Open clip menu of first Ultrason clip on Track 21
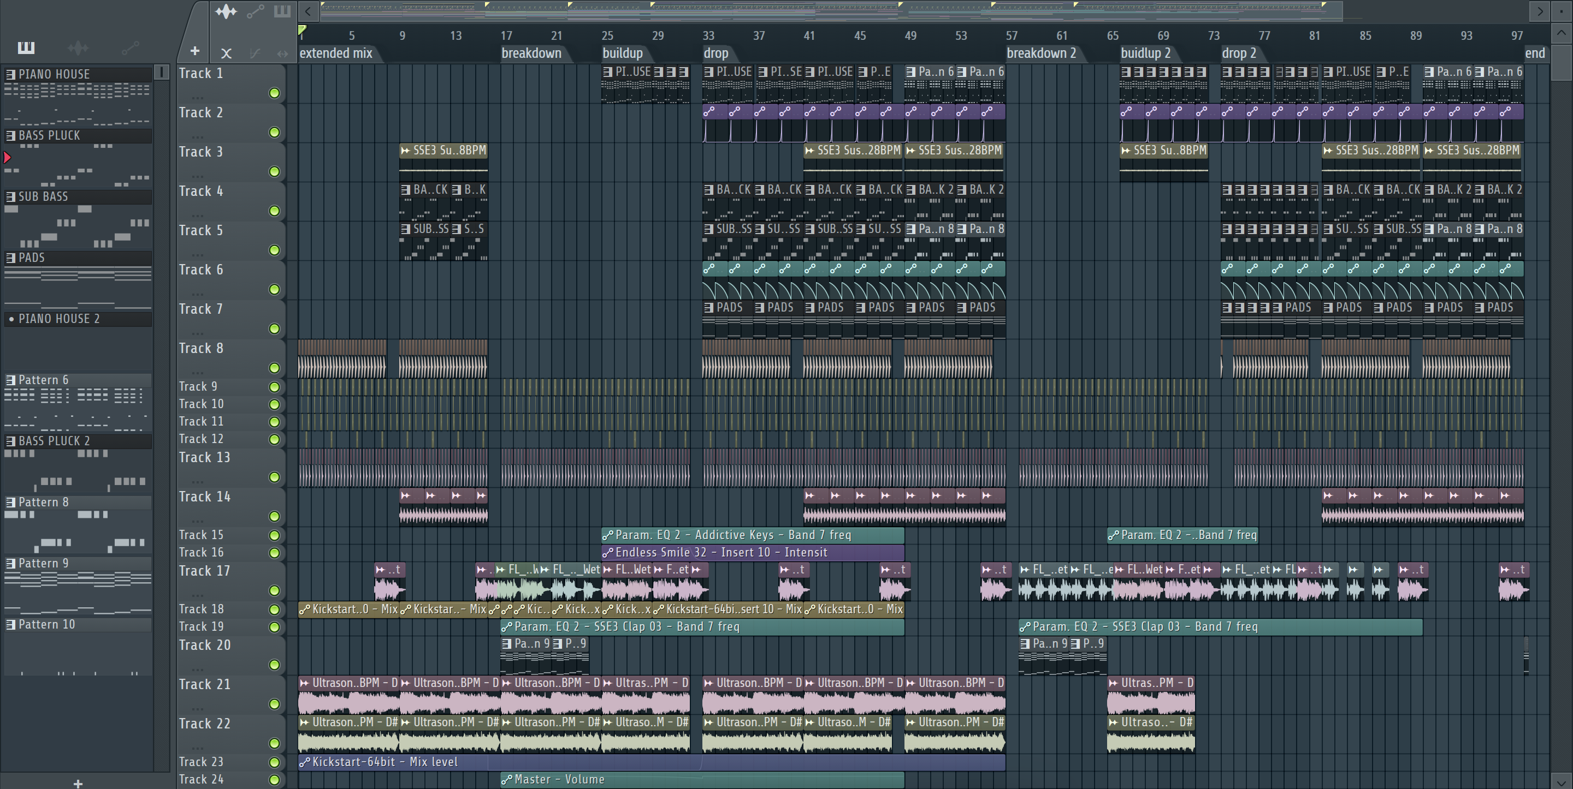The width and height of the screenshot is (1573, 789). pyautogui.click(x=304, y=683)
